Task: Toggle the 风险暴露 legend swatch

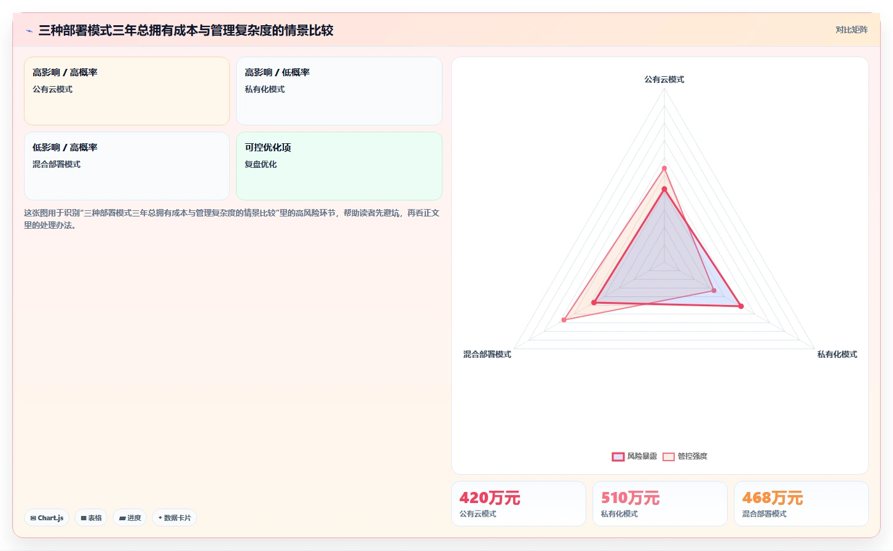Action: 618,456
